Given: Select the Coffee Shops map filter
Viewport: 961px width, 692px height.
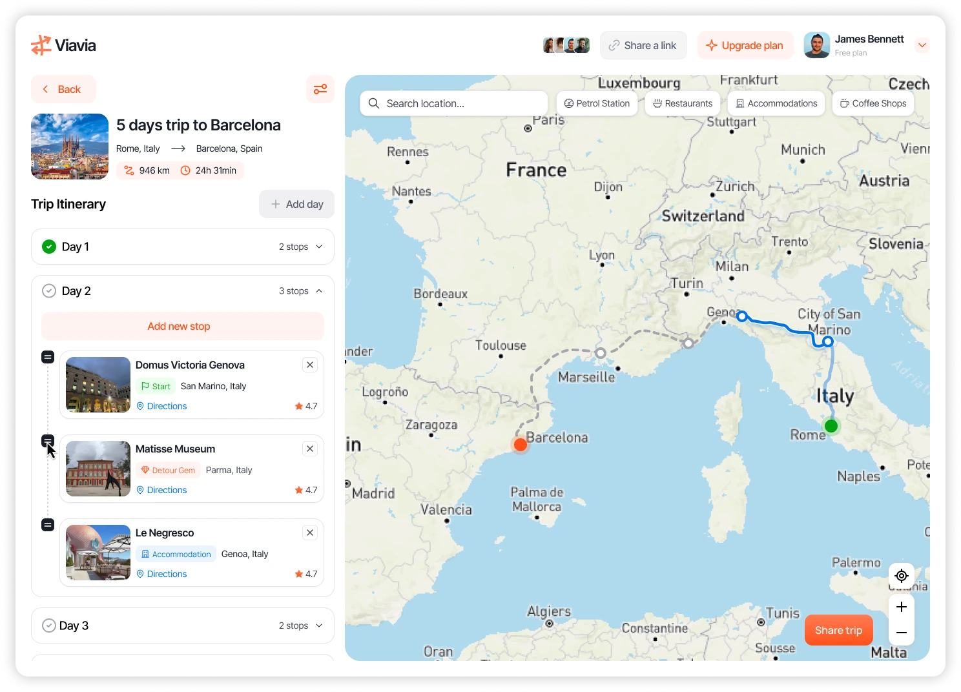Looking at the screenshot, I should point(873,103).
